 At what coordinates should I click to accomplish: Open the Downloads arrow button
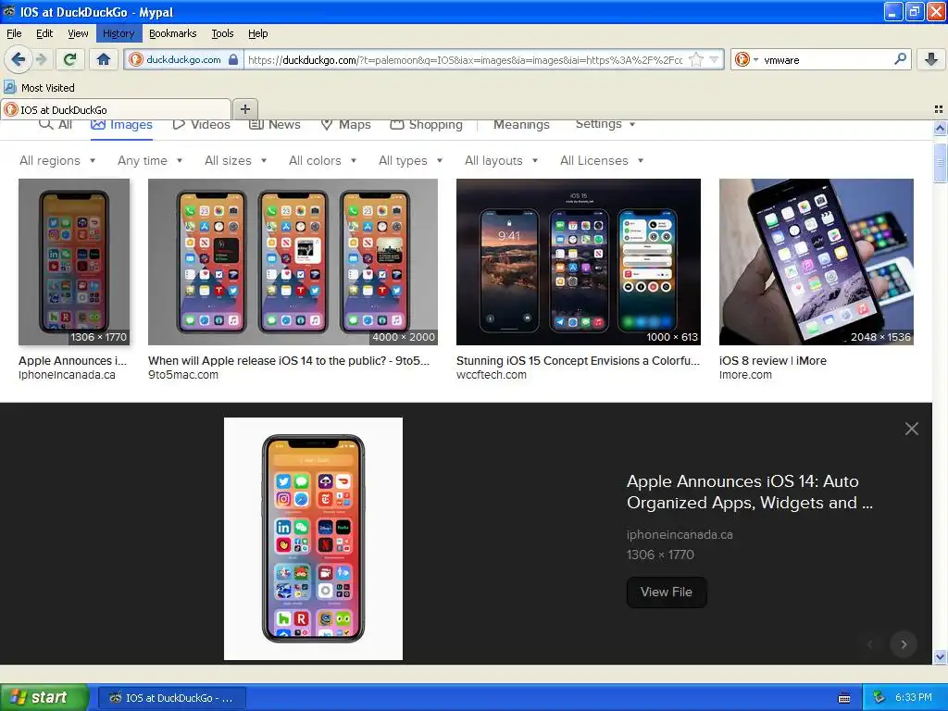click(931, 59)
